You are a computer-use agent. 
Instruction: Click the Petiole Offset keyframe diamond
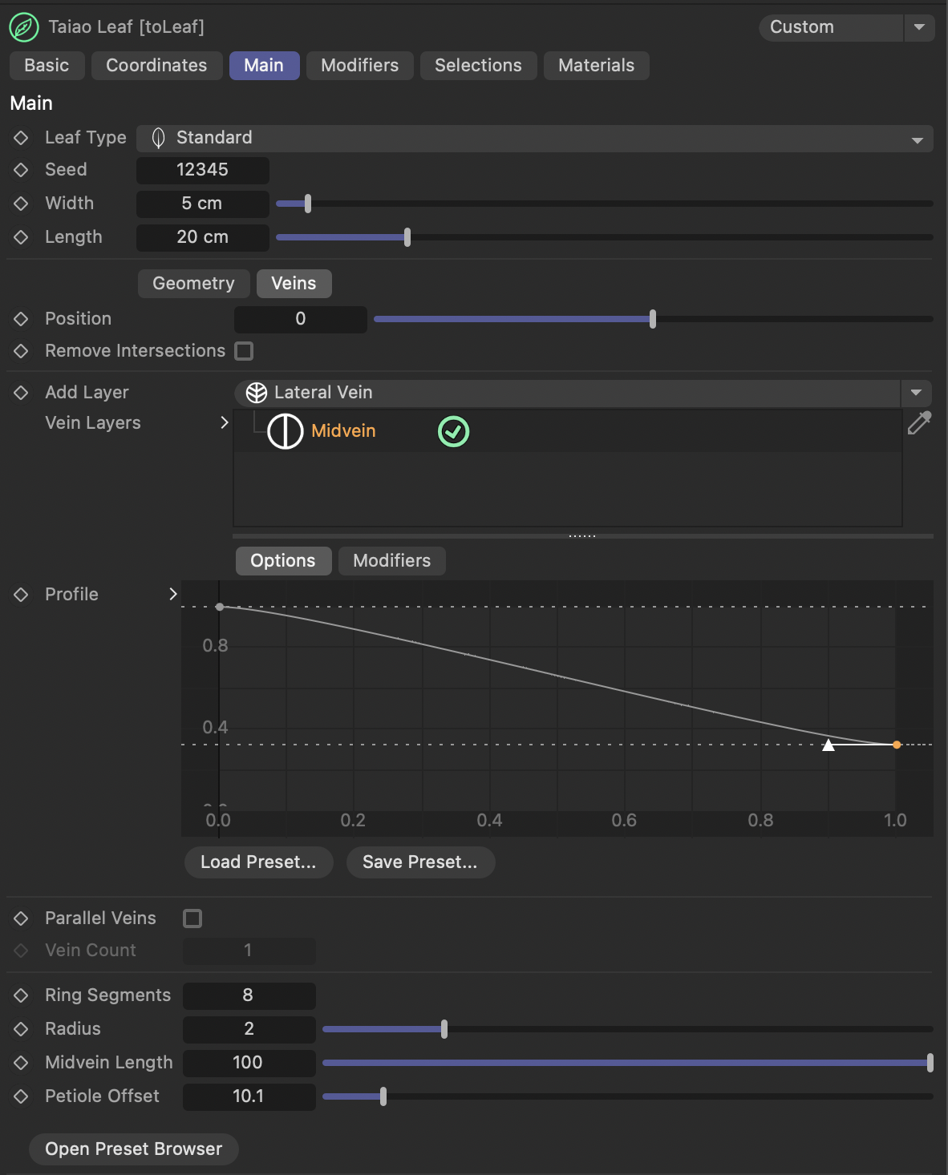(x=21, y=1096)
